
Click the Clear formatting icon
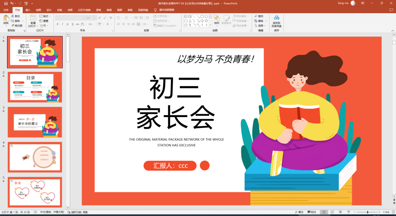[111, 18]
